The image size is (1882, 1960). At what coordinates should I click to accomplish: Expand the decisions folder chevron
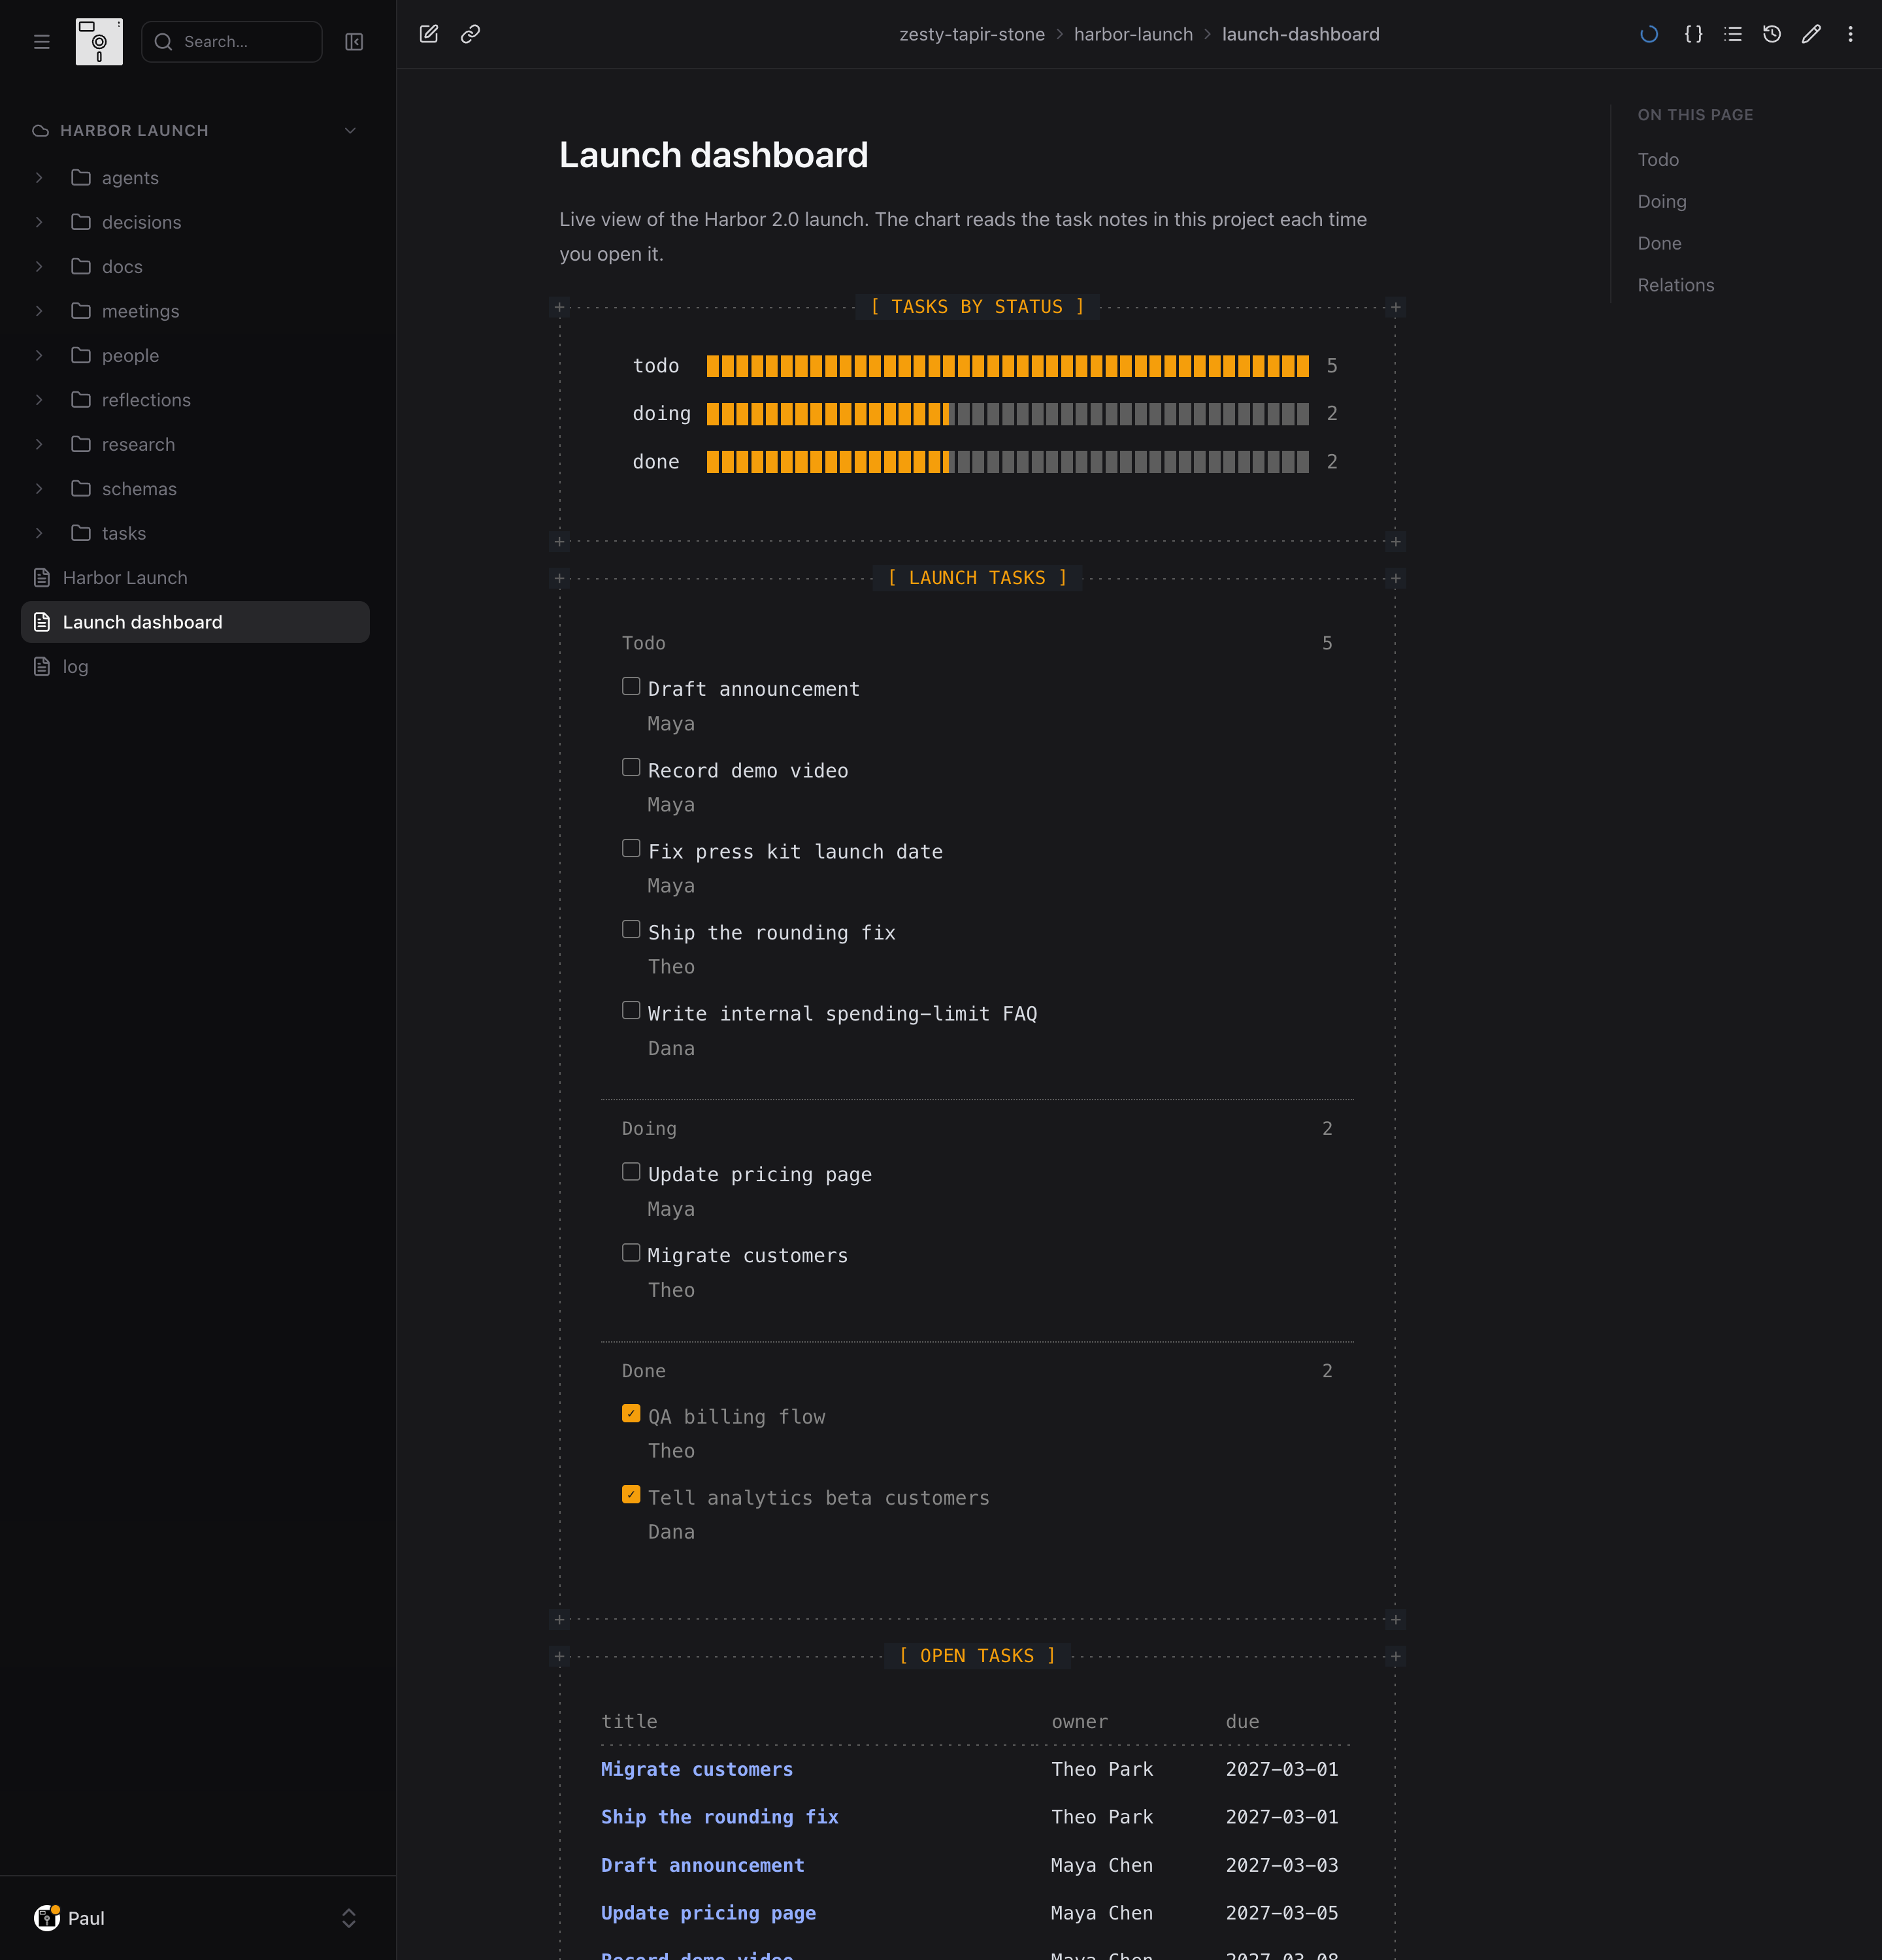point(39,222)
